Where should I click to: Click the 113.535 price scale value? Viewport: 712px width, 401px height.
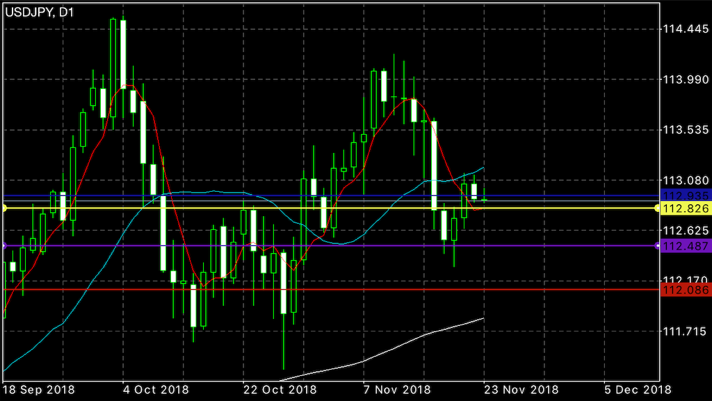pos(686,130)
